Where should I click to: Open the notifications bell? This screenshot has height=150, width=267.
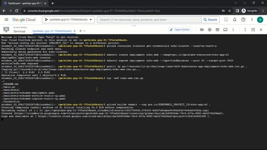[234, 20]
